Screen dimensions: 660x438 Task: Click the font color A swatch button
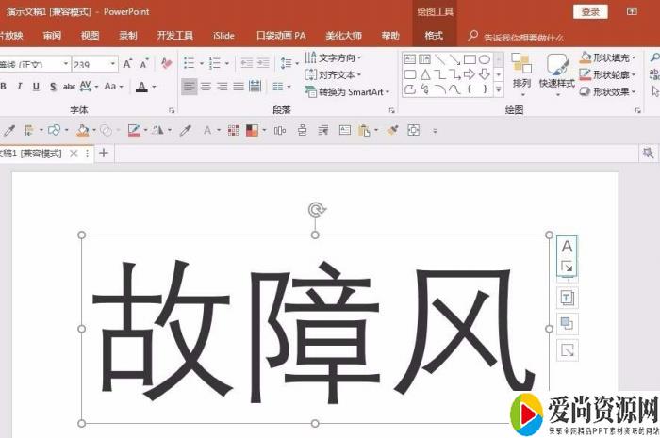(141, 87)
